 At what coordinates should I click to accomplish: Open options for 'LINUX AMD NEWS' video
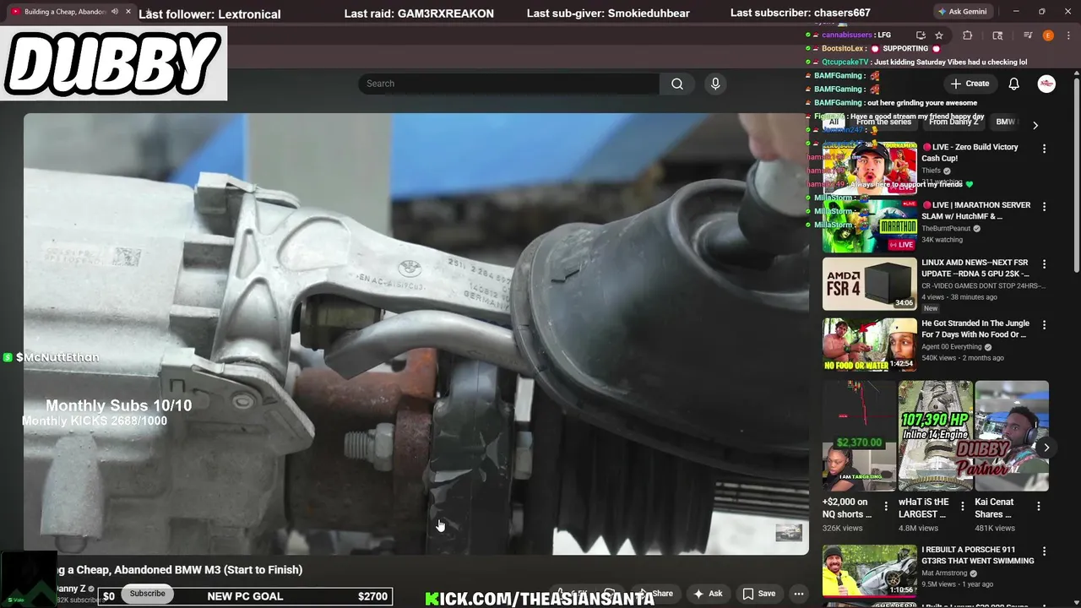1044,264
